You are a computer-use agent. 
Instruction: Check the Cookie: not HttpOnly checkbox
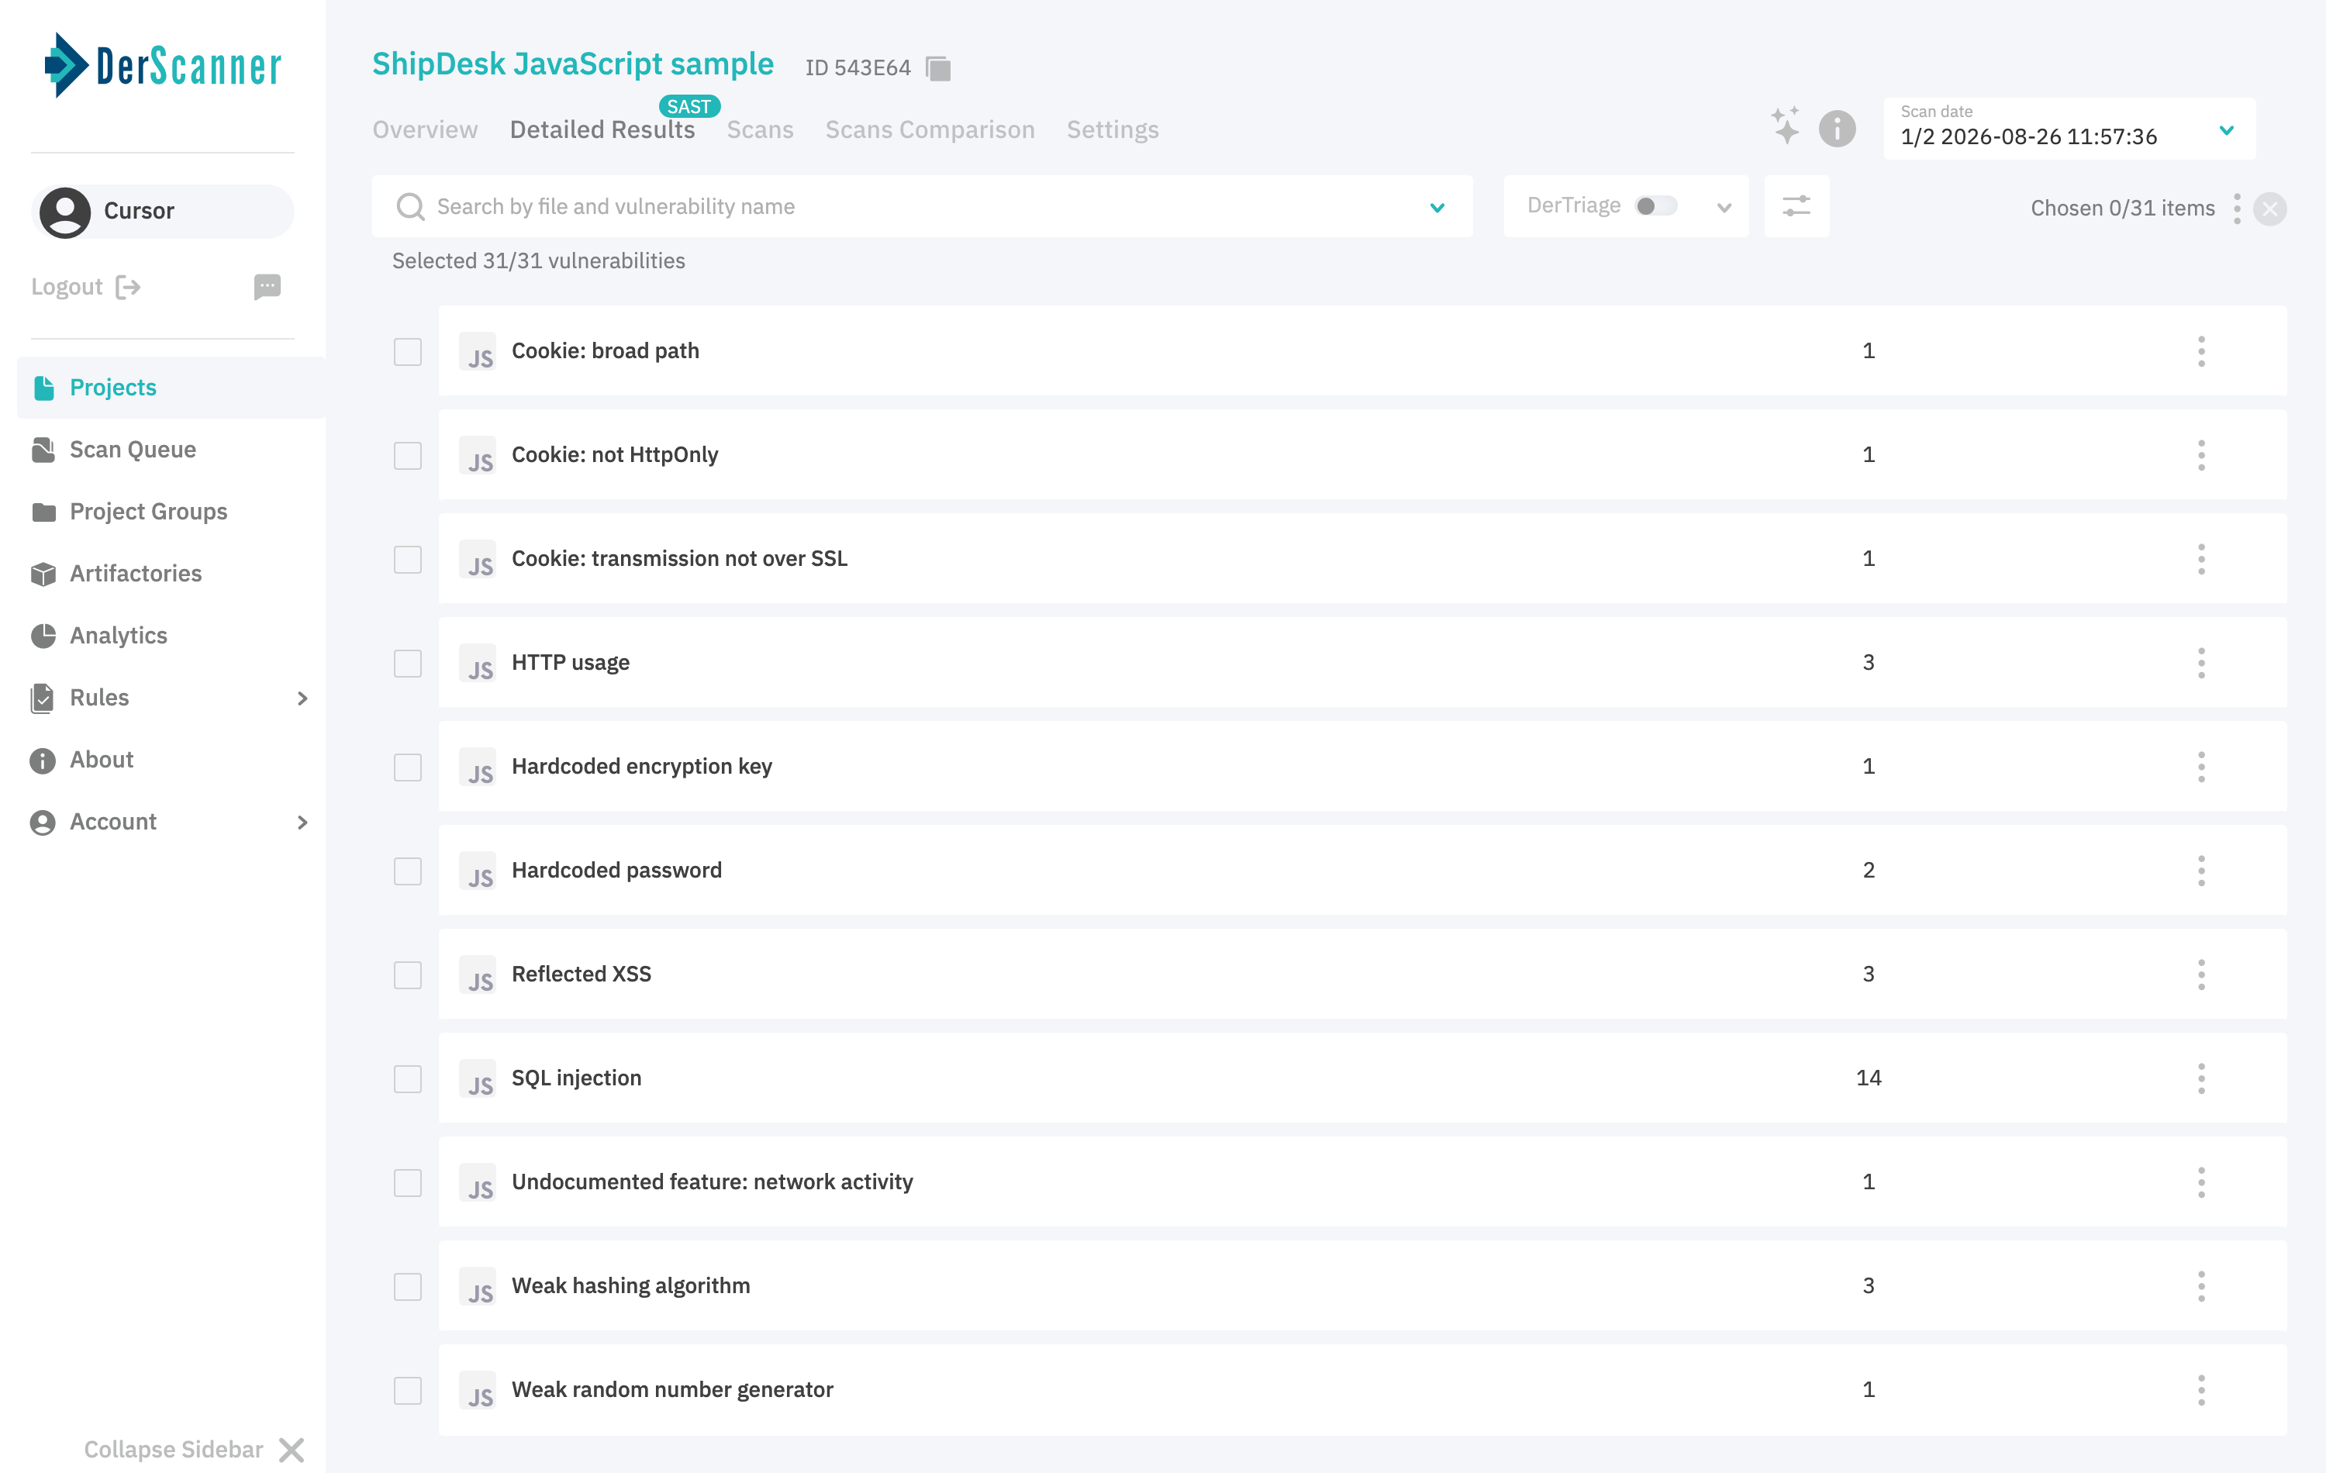click(408, 455)
